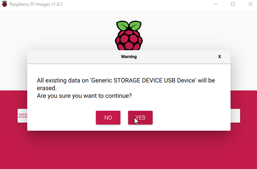
Task: Click the blank dialog area right of YES
Action: click(192, 118)
